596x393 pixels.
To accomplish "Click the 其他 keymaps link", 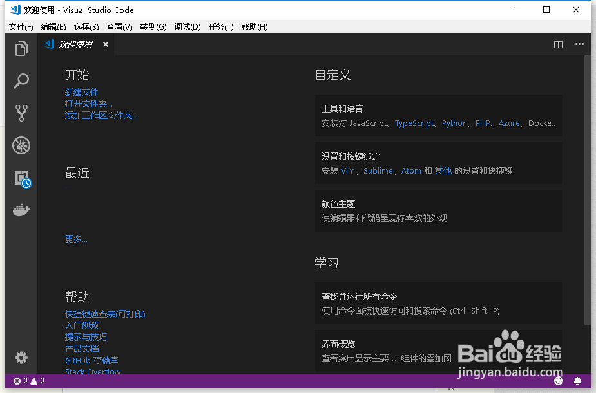I will pyautogui.click(x=443, y=170).
